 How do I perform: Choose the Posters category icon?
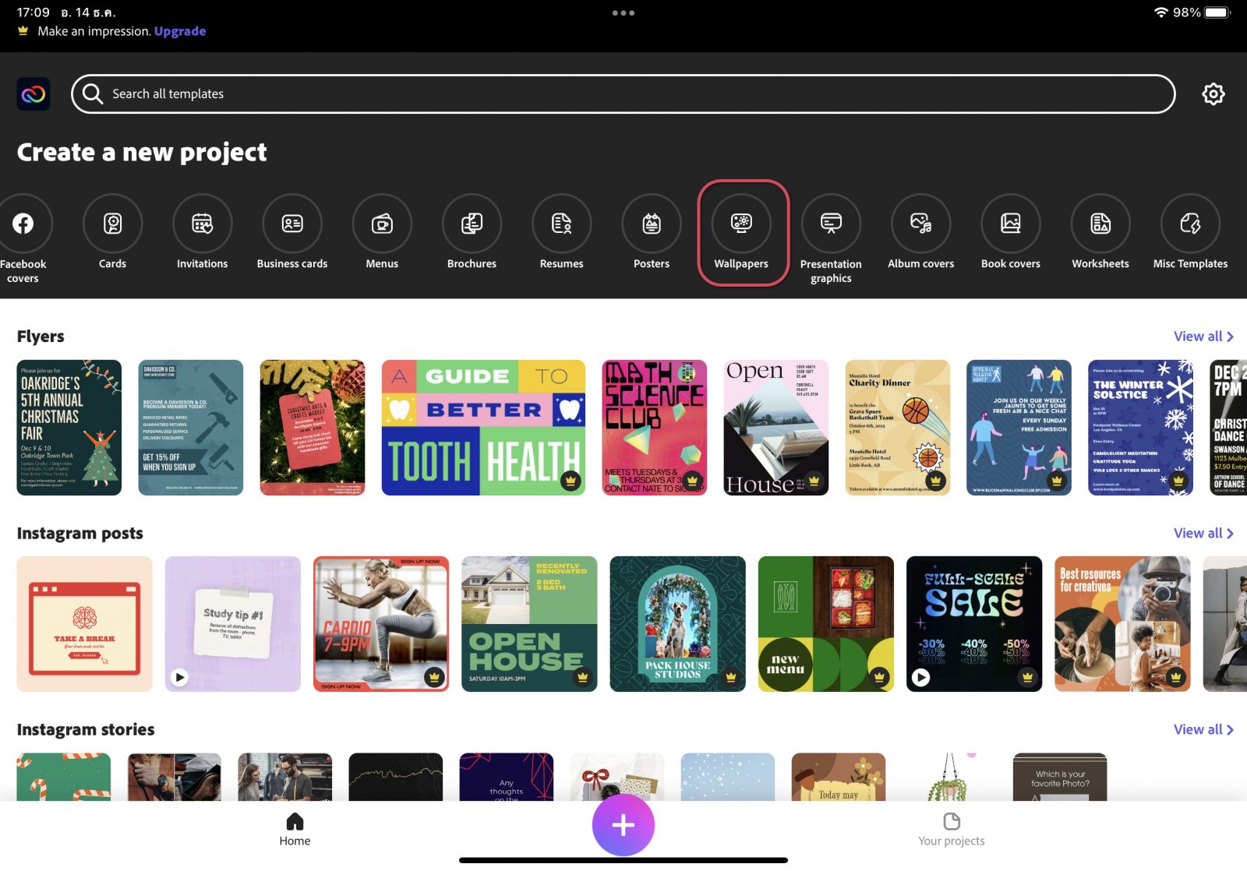652,224
